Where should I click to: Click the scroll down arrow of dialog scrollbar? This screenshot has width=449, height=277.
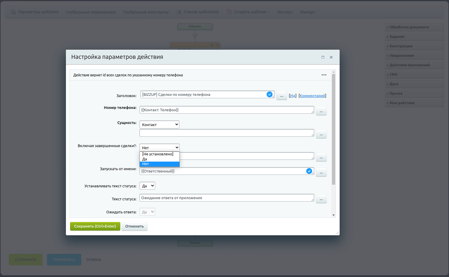click(333, 215)
